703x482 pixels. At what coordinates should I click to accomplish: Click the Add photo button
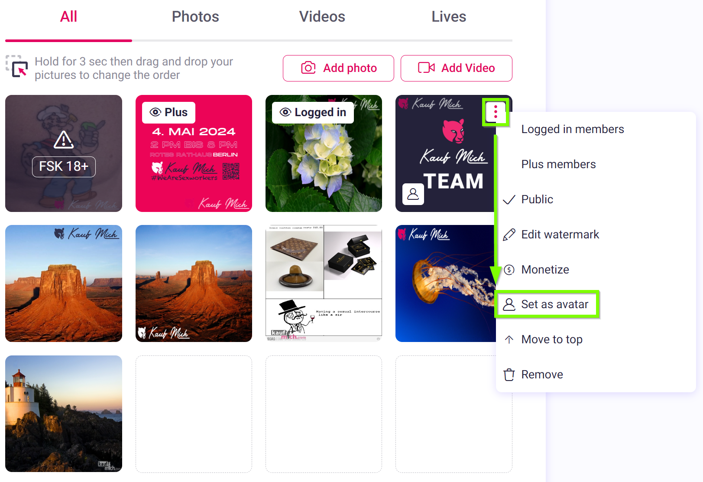pyautogui.click(x=338, y=68)
